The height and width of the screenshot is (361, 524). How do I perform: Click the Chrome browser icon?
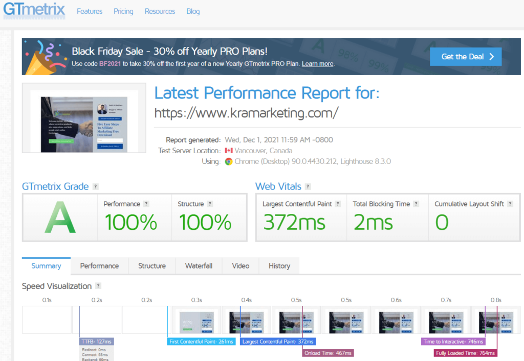point(229,162)
